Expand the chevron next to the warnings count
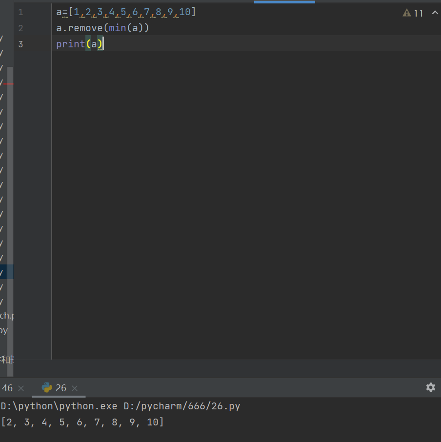 tap(435, 13)
